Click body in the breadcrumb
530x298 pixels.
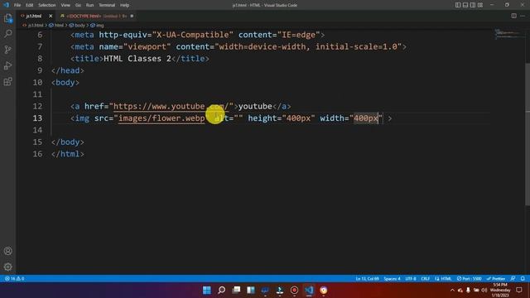point(79,26)
